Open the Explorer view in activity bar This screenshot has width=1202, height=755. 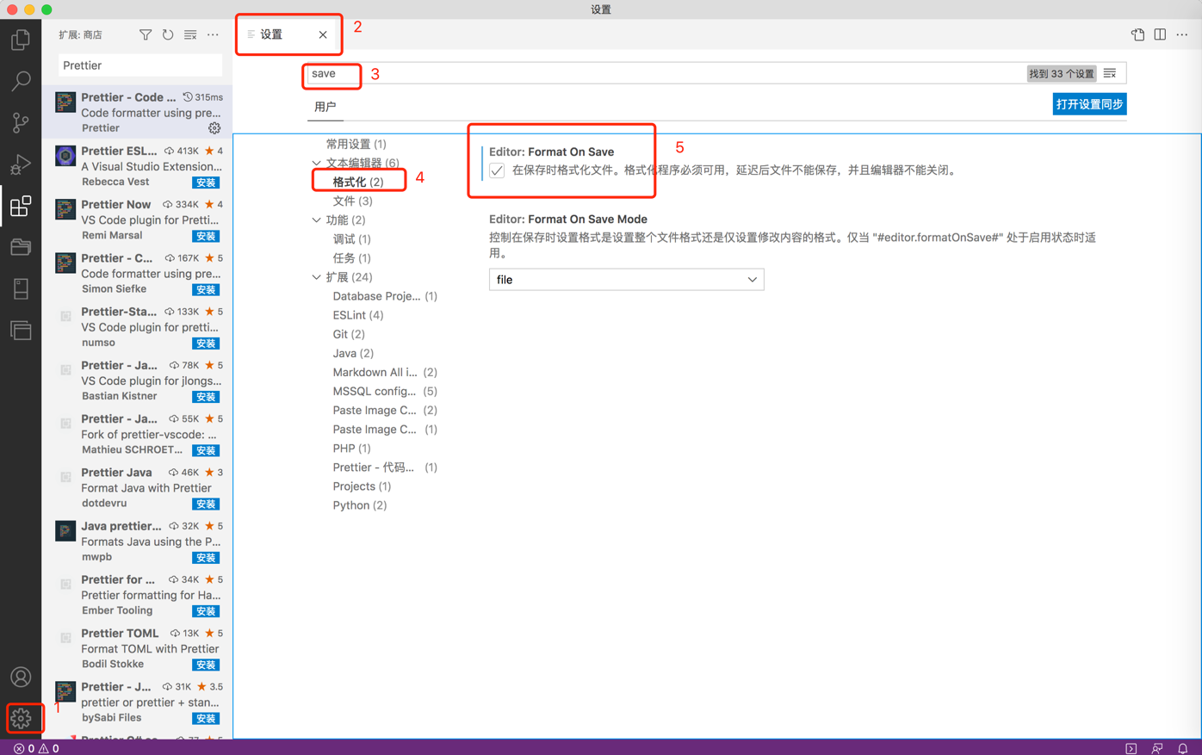21,40
